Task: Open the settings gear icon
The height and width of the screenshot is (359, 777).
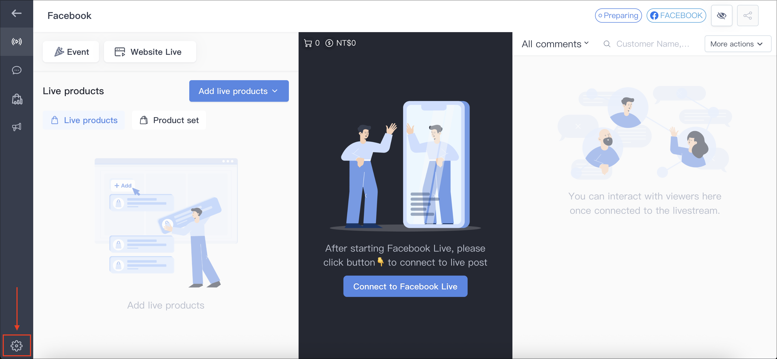Action: coord(16,346)
